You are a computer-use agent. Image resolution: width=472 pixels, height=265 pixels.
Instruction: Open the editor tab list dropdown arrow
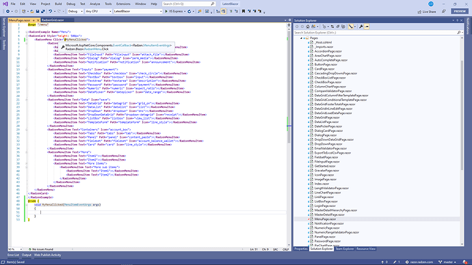tap(285, 20)
